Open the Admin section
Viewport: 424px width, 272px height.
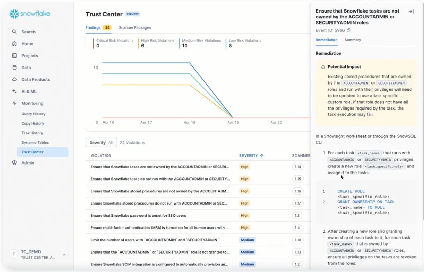point(28,163)
